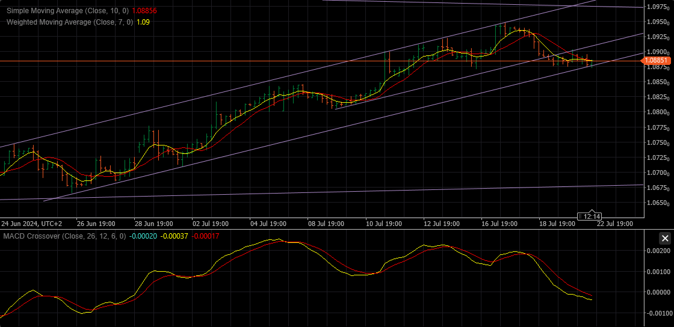
Task: Click the 28 Jun 19:00 time axis label
Action: point(154,224)
